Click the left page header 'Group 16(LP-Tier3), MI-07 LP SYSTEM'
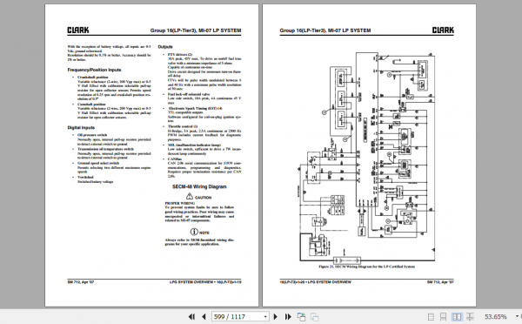This screenshot has height=324, width=522. coord(196,30)
